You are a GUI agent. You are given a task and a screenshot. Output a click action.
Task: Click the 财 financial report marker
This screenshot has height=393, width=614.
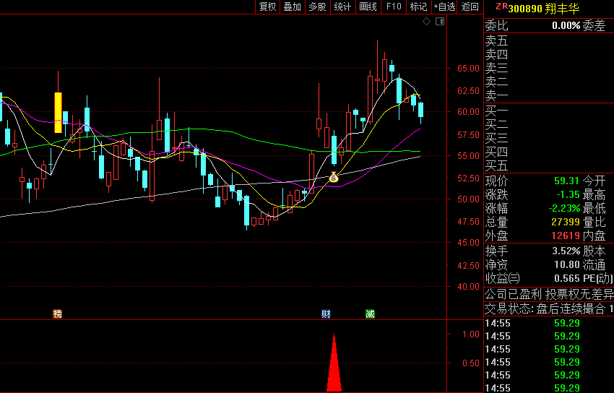[x=327, y=314]
